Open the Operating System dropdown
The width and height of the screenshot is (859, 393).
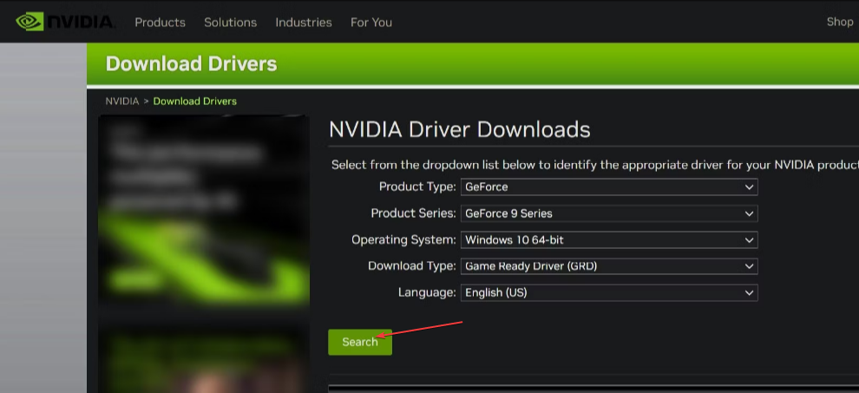point(609,240)
